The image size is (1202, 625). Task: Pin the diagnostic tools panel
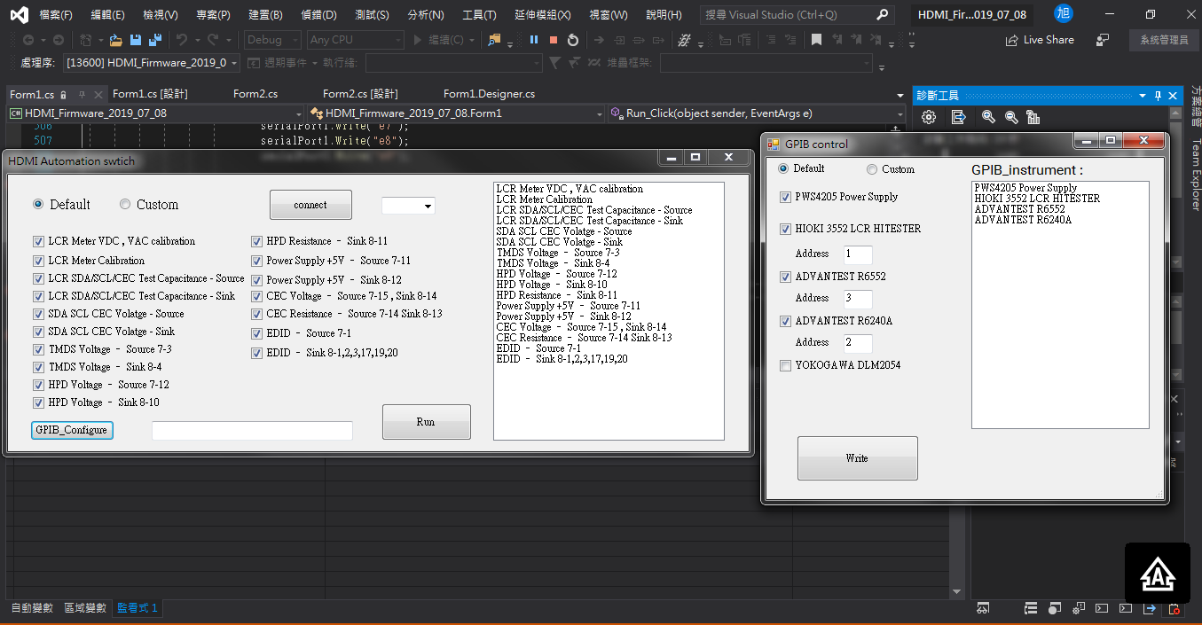[x=1158, y=96]
